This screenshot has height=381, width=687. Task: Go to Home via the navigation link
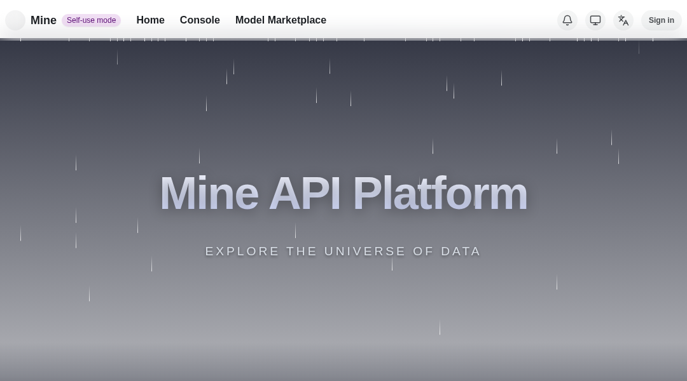tap(150, 20)
